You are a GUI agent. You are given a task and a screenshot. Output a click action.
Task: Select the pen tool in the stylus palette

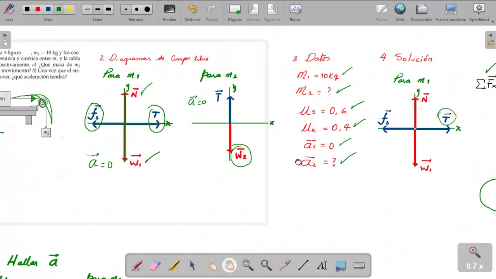point(136,265)
